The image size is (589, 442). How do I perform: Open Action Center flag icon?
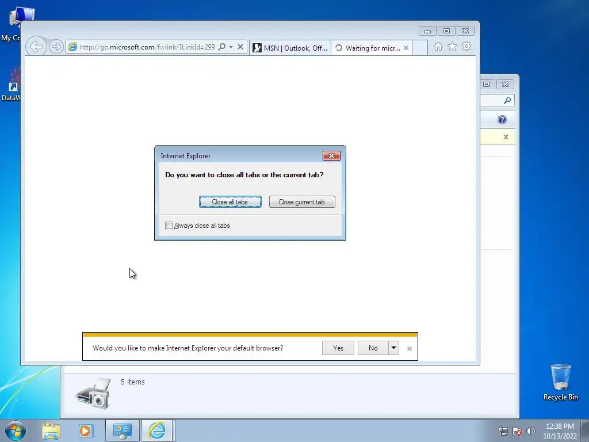[517, 431]
